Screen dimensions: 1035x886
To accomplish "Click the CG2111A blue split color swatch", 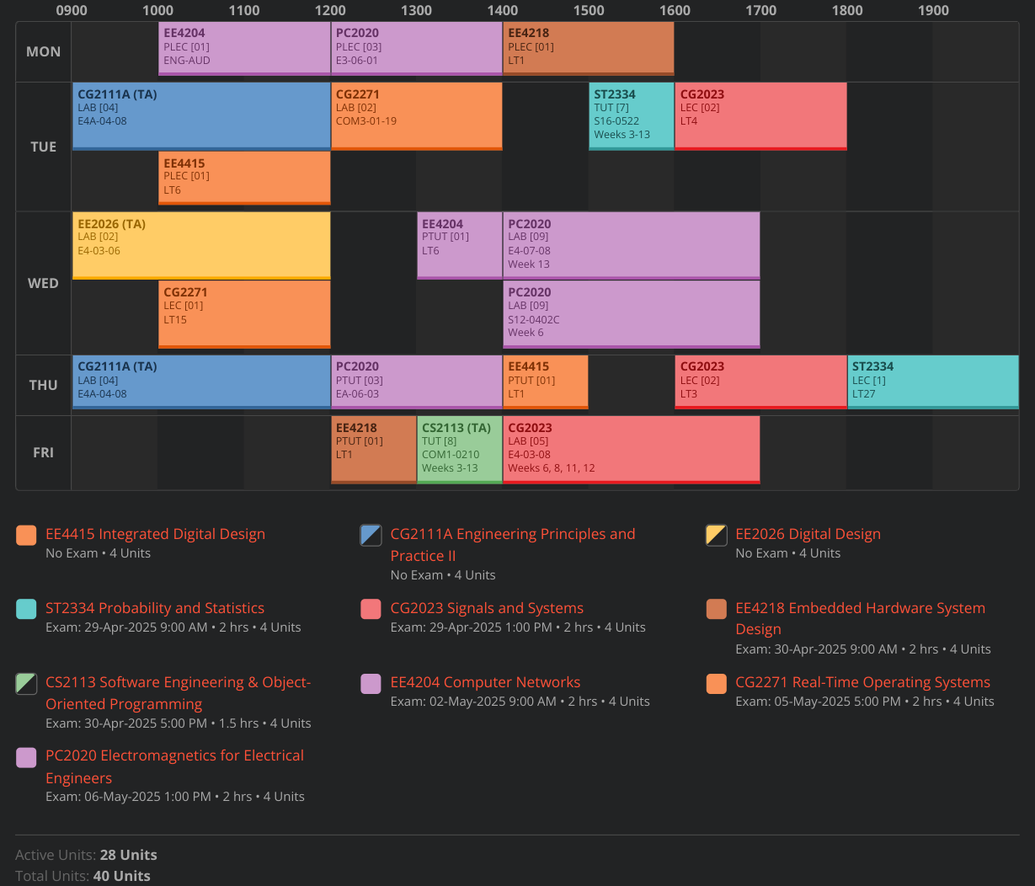I will pos(371,536).
